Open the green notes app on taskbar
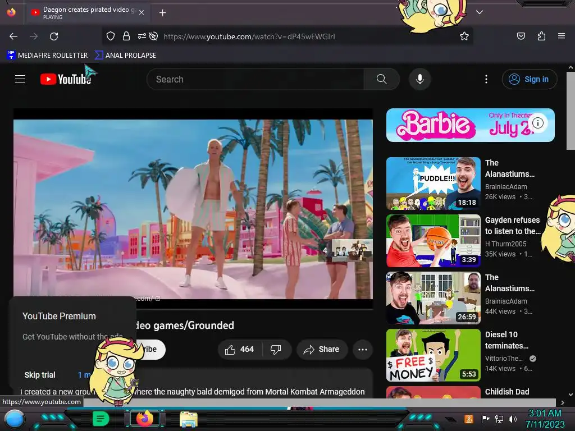This screenshot has height=431, width=575. click(x=101, y=419)
